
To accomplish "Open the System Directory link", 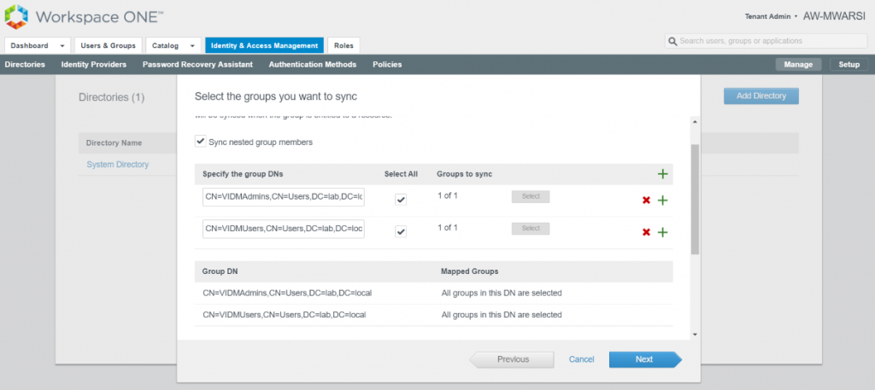I will (118, 165).
